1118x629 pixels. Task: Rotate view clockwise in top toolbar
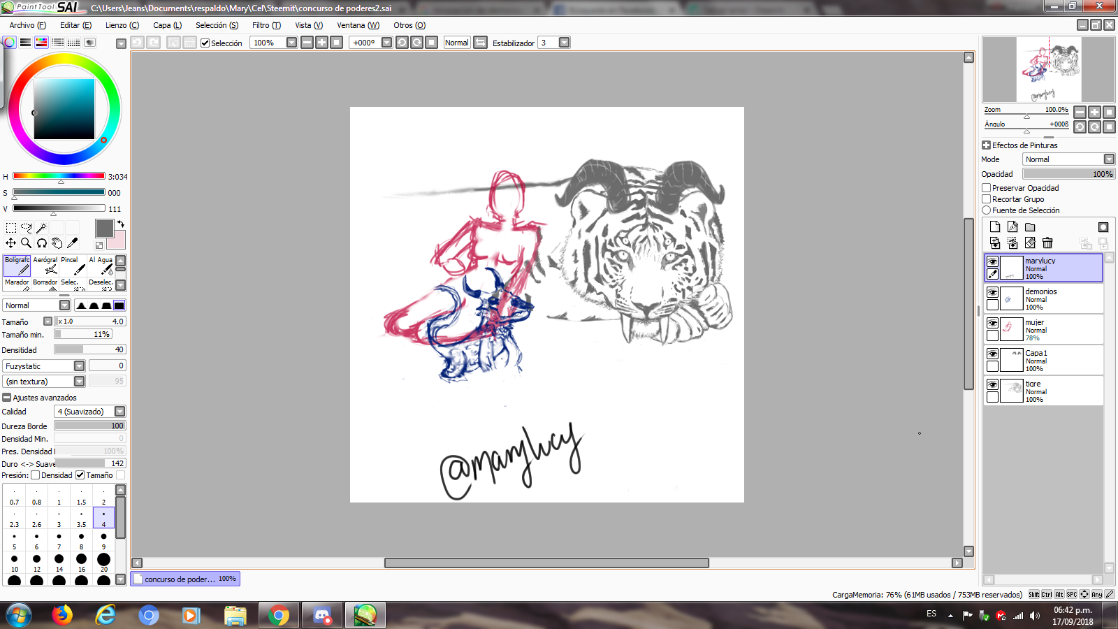pos(417,43)
